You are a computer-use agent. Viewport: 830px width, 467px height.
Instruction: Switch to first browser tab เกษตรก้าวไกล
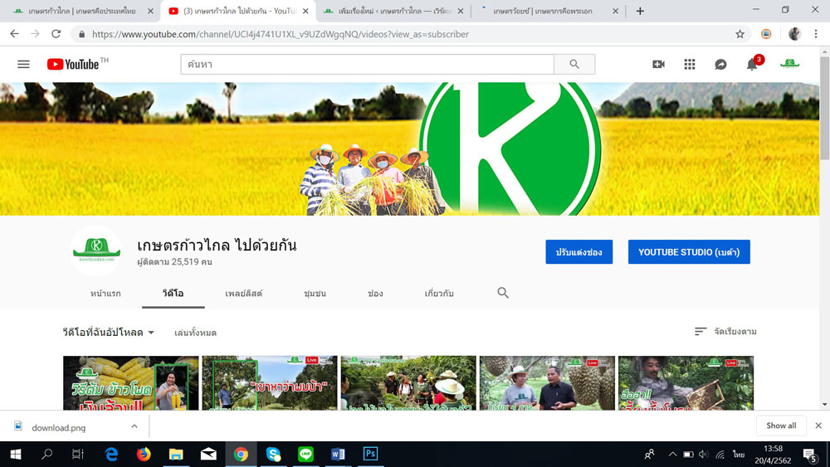(x=82, y=11)
